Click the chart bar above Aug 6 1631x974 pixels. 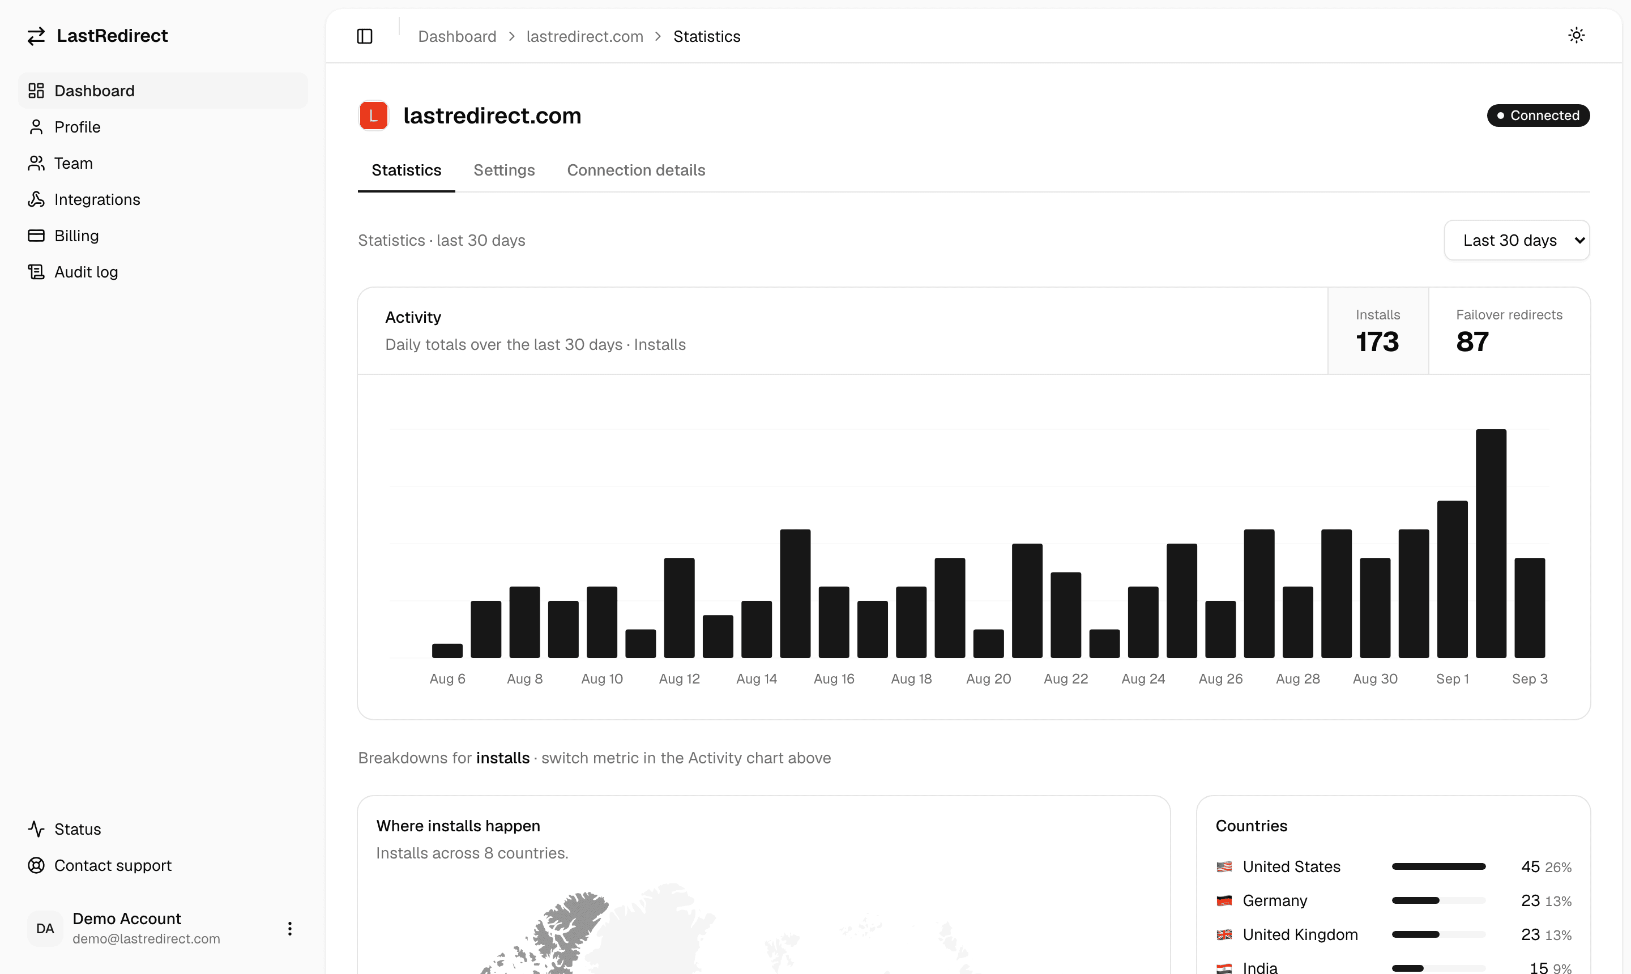(x=447, y=651)
